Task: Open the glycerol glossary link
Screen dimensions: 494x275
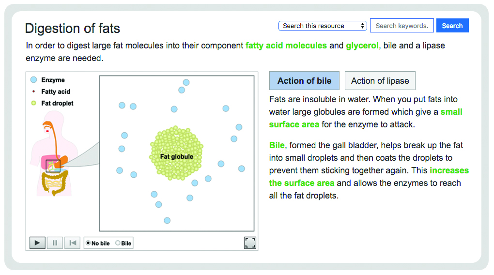Action: pyautogui.click(x=362, y=46)
